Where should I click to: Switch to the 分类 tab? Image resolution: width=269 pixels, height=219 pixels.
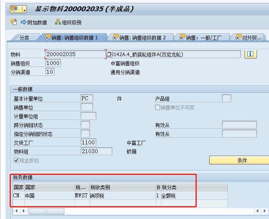coord(24,38)
